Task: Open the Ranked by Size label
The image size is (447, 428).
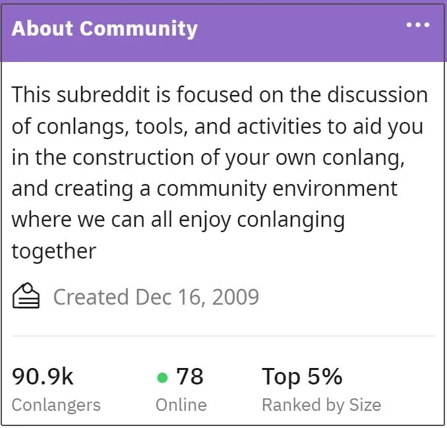Action: tap(321, 405)
